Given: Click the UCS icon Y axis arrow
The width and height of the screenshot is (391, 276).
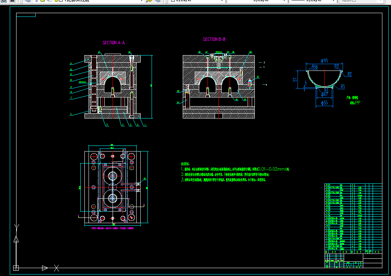Looking at the screenshot, I should coord(16,239).
